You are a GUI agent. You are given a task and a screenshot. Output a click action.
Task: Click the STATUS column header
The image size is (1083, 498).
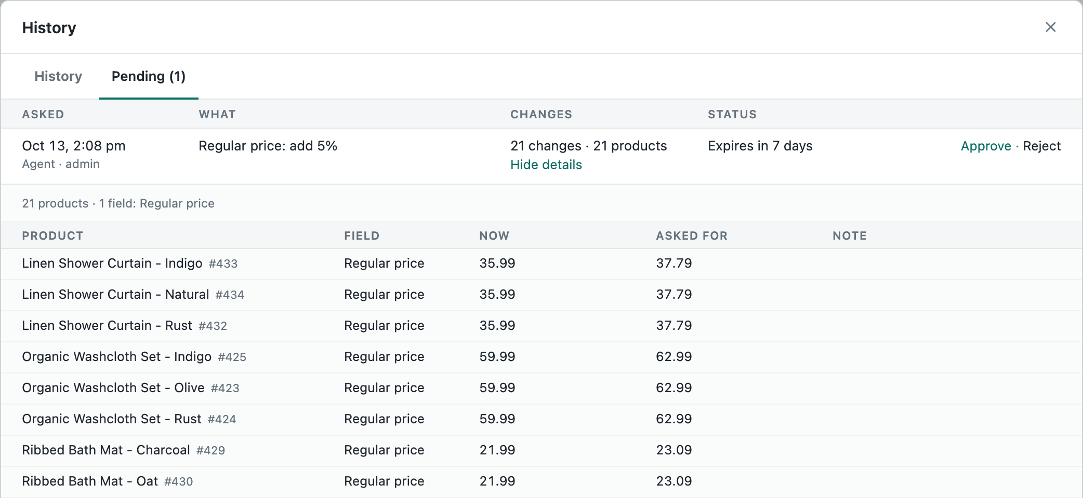[x=732, y=115]
